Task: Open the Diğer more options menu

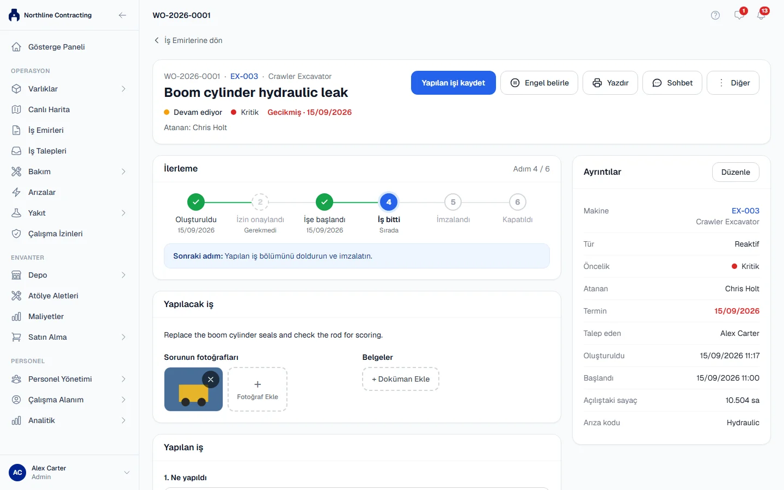Action: click(733, 83)
